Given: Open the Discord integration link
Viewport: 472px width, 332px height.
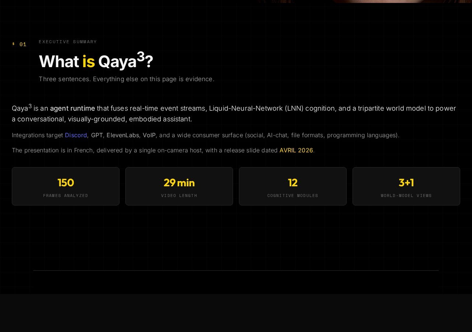Looking at the screenshot, I should point(76,135).
